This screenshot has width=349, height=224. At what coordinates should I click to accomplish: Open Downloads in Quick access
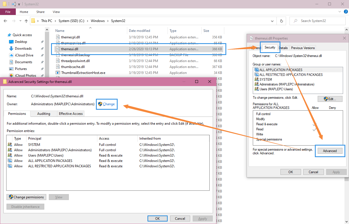[23, 49]
